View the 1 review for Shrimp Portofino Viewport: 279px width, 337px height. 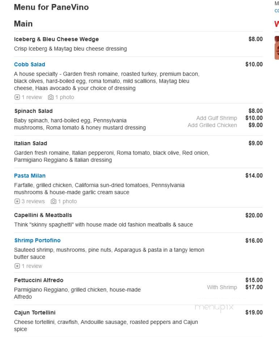click(32, 266)
